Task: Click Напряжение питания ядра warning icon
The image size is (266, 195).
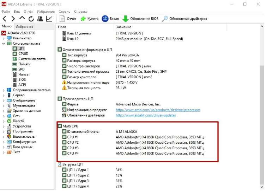Action: point(64,82)
